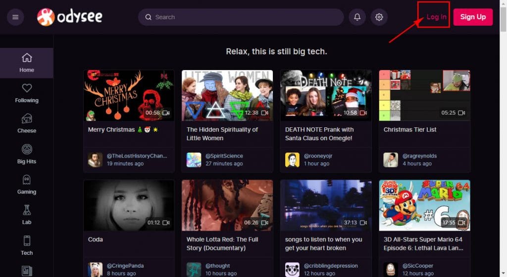The width and height of the screenshot is (507, 277).
Task: Click the Cheese category icon
Action: (x=27, y=119)
